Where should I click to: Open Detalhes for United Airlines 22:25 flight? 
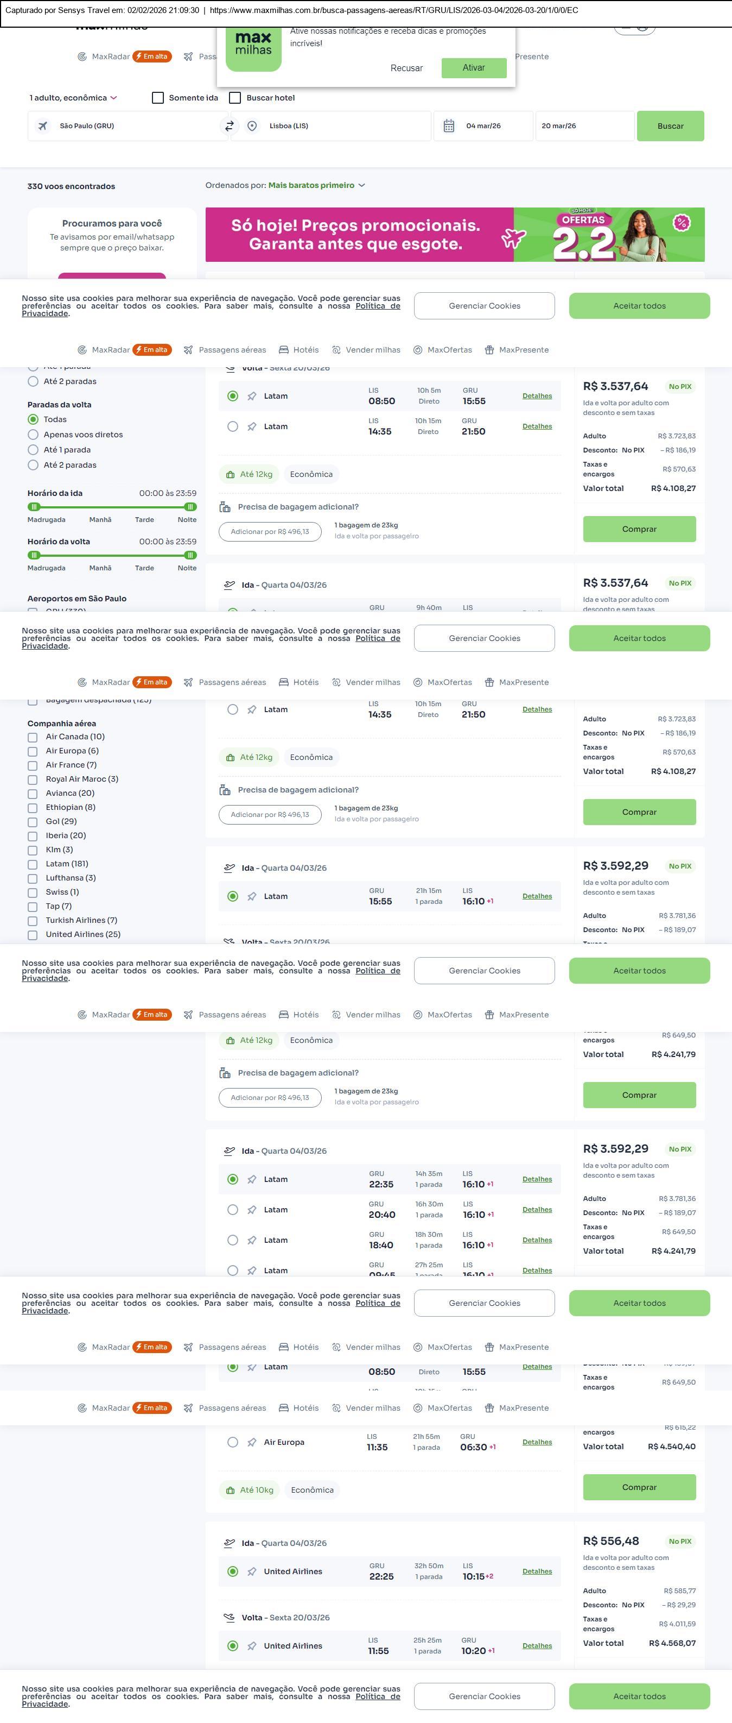click(537, 1571)
